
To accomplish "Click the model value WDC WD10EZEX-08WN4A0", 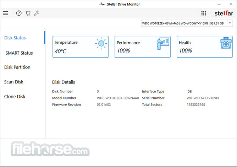I will [118, 98].
